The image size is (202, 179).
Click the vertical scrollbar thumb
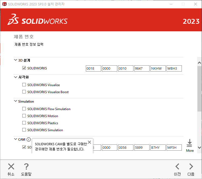coord(199,89)
